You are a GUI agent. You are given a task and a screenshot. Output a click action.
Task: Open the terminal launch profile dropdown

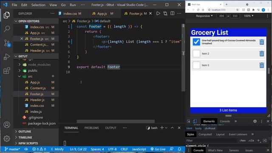coord(166,128)
